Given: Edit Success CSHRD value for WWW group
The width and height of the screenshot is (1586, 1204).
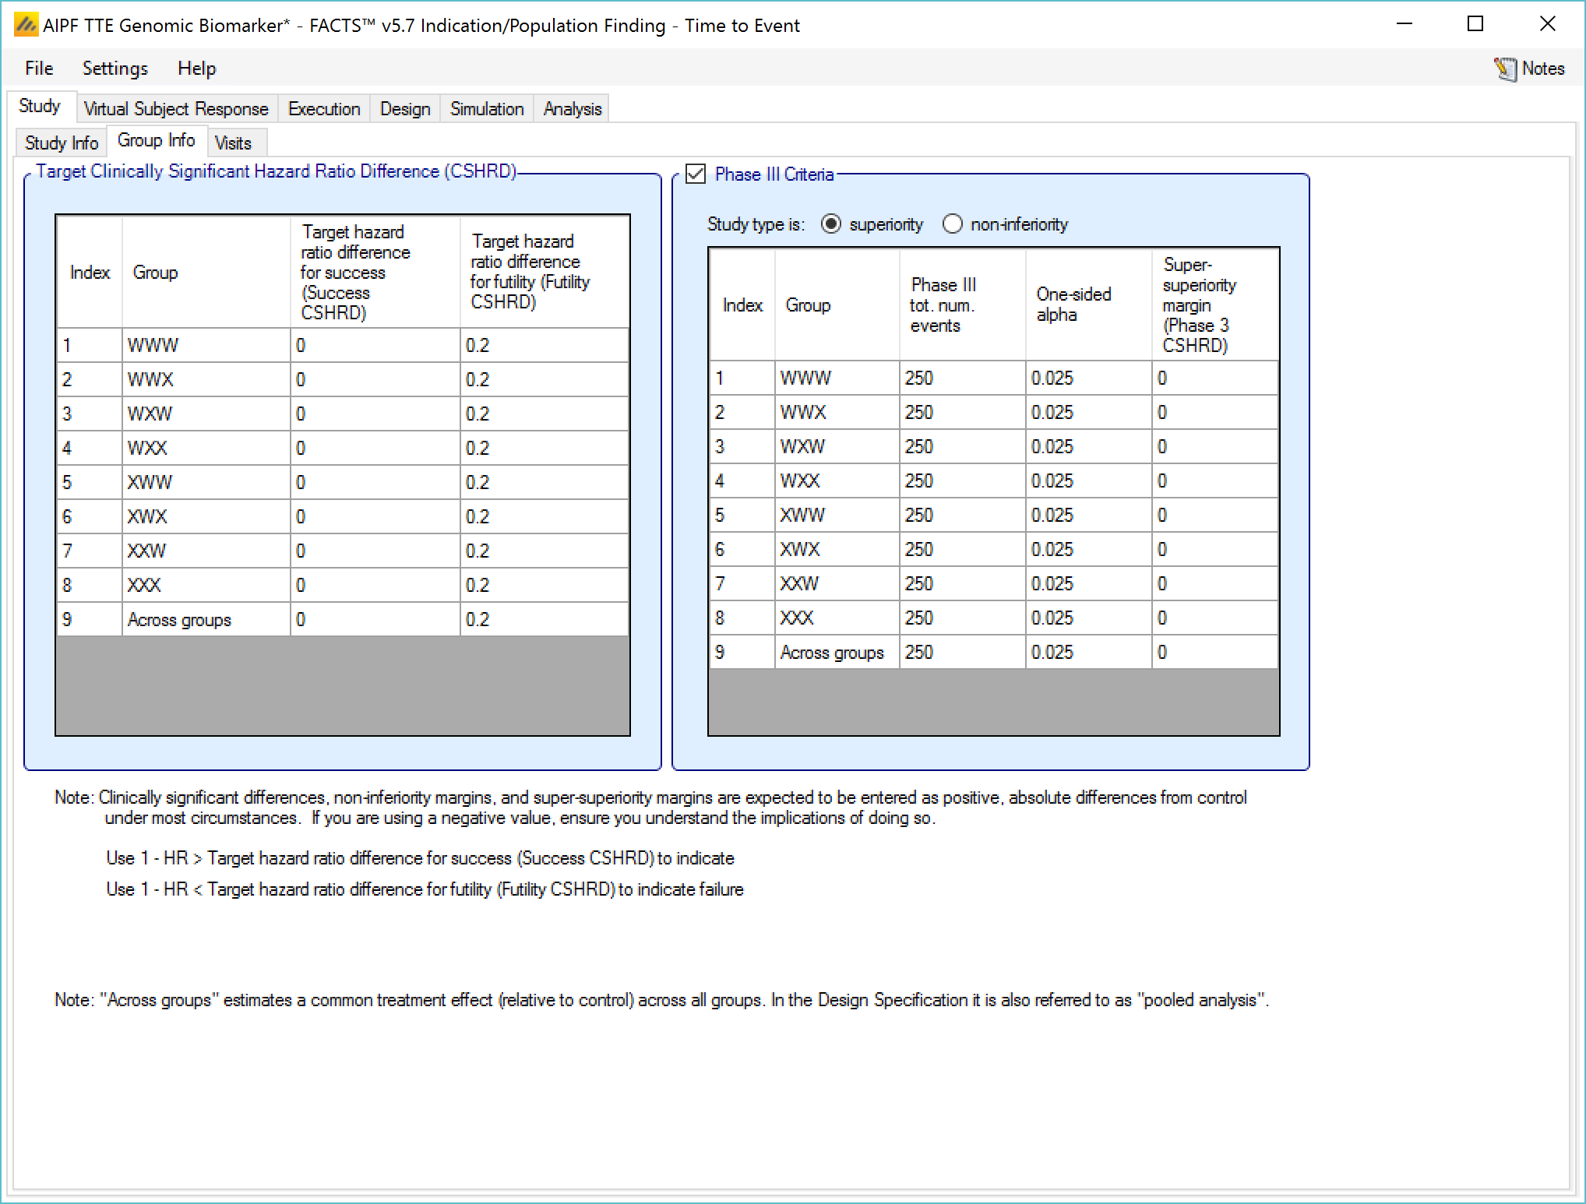Looking at the screenshot, I should pyautogui.click(x=374, y=346).
